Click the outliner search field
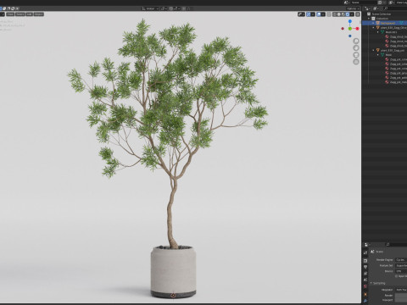The image size is (407, 305). tap(396, 8)
